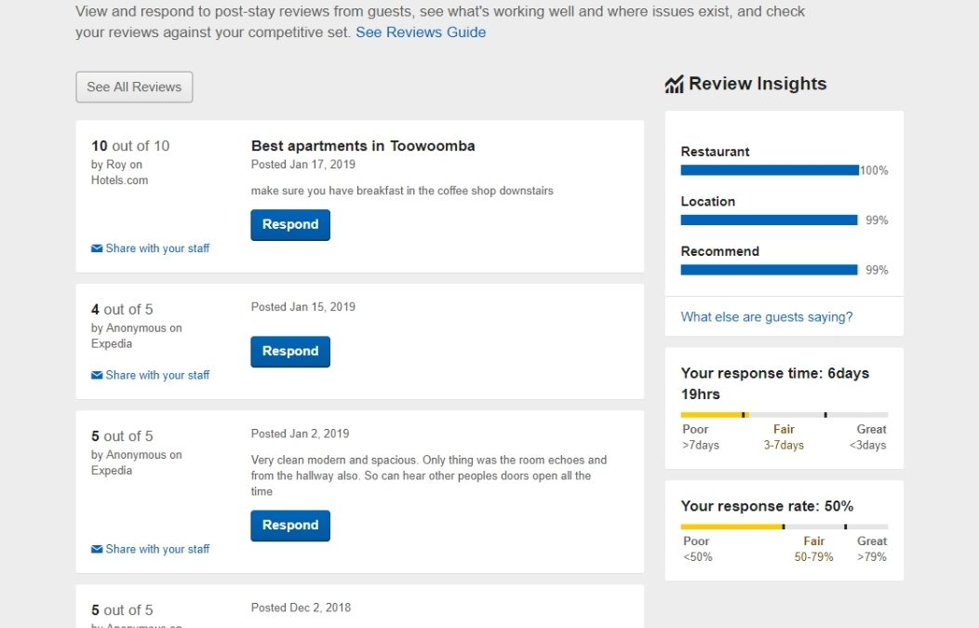Click the response time progress bar
Screen dimensions: 979x628
pyautogui.click(x=784, y=414)
